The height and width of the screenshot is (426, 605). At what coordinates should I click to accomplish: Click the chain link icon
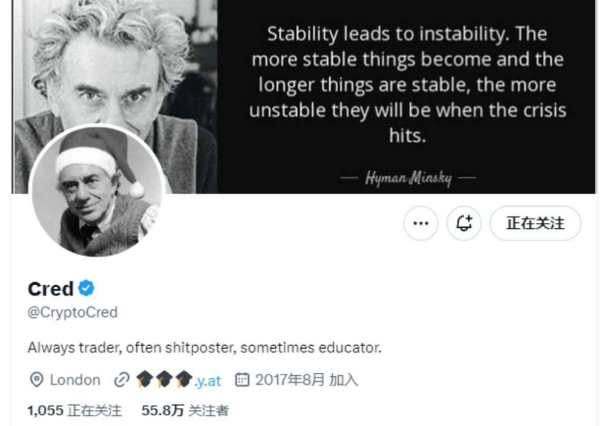pyautogui.click(x=122, y=380)
